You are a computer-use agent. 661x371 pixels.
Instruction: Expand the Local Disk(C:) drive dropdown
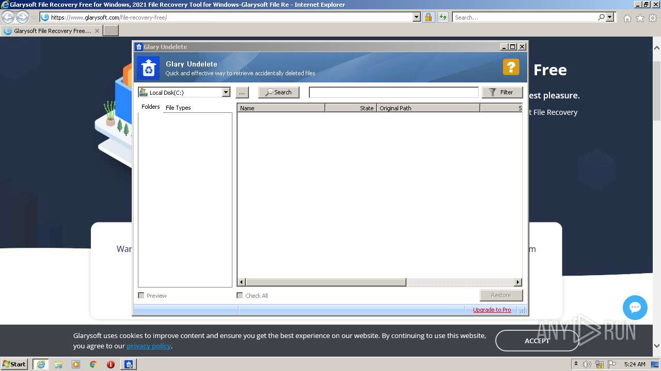click(x=226, y=92)
